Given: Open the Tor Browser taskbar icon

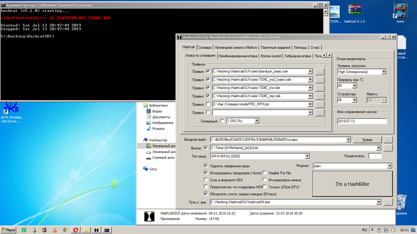Looking at the screenshot, I should pos(34,230).
